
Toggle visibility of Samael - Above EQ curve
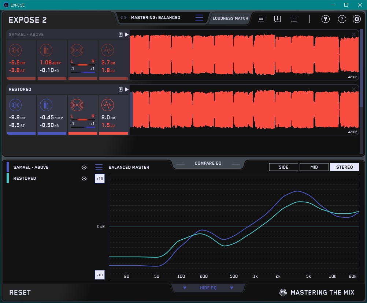coord(84,167)
